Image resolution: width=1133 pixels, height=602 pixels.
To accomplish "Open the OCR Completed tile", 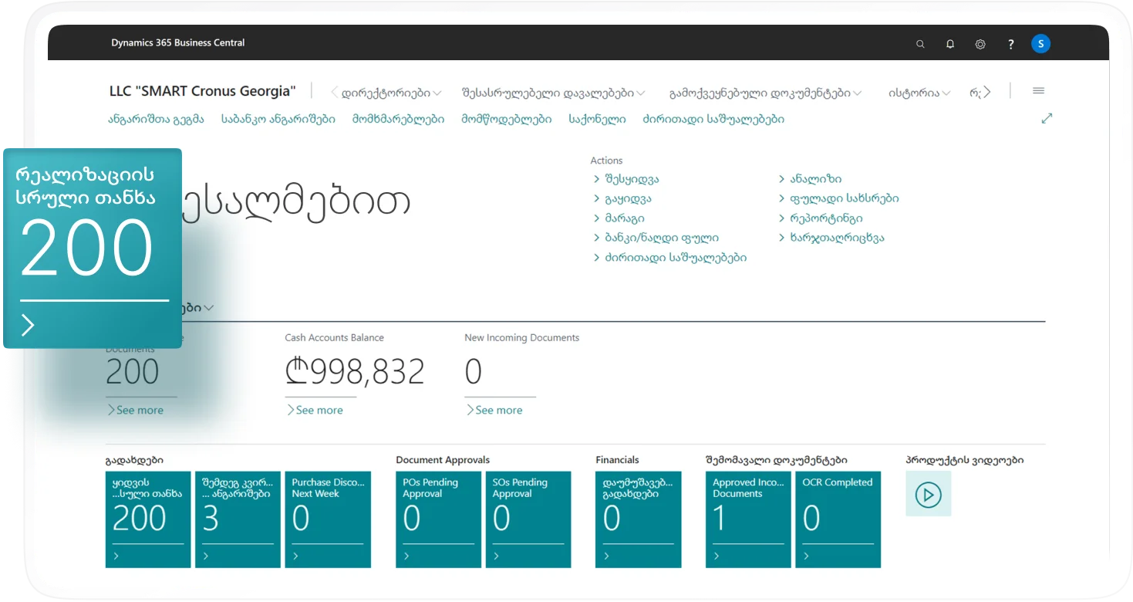I will tap(838, 519).
